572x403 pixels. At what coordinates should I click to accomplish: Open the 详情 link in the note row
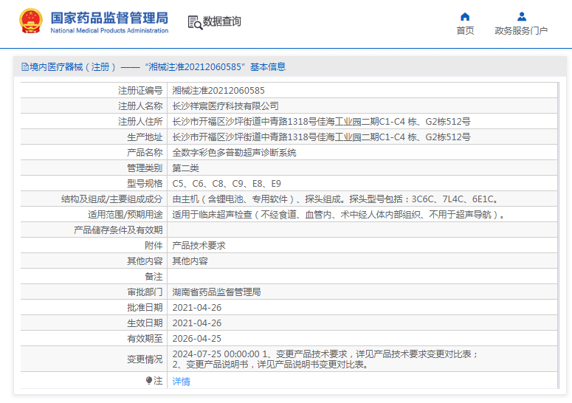[x=181, y=382]
